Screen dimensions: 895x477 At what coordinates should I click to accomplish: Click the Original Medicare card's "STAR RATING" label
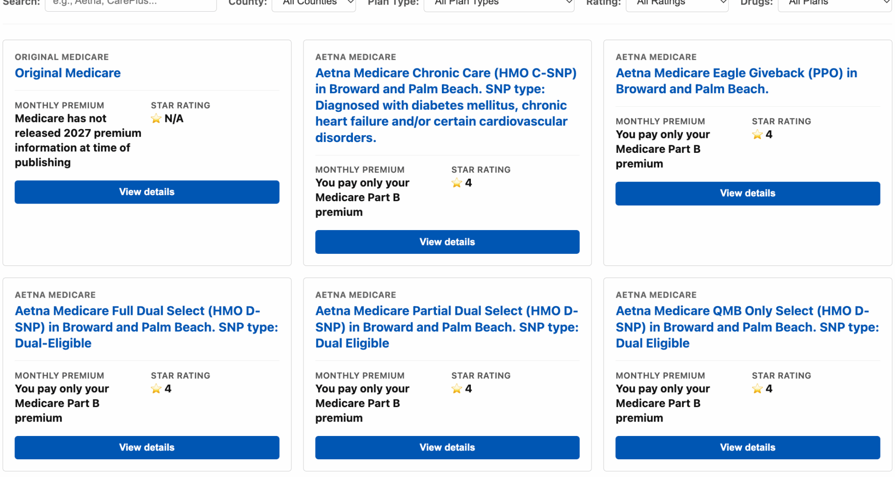point(180,105)
